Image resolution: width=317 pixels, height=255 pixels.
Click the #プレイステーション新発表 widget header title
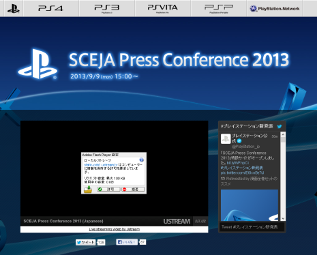click(247, 126)
